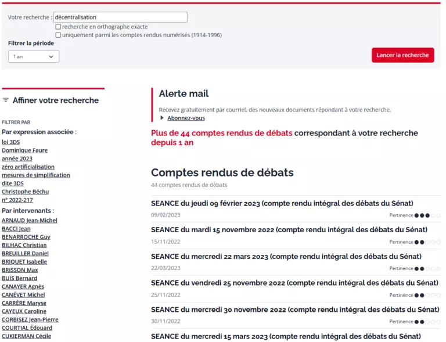The image size is (446, 342).
Task: Expand the Abonnez-vous disclosure triangle
Action: 162,118
